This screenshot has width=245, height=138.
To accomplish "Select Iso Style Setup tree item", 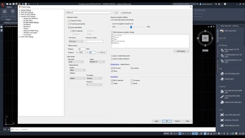I will tap(28, 20).
